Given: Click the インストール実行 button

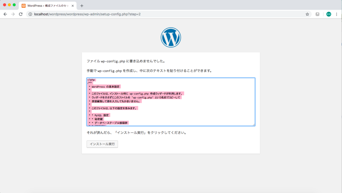Looking at the screenshot, I should point(102,144).
